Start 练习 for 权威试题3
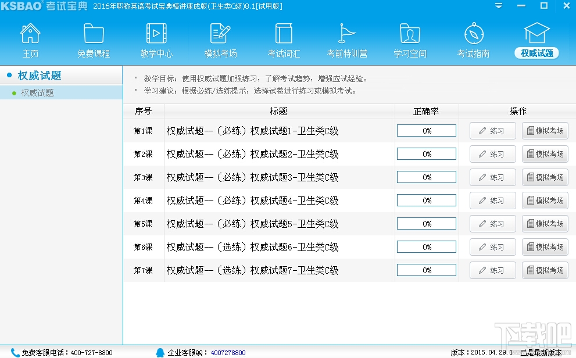The image size is (576, 358). (493, 177)
